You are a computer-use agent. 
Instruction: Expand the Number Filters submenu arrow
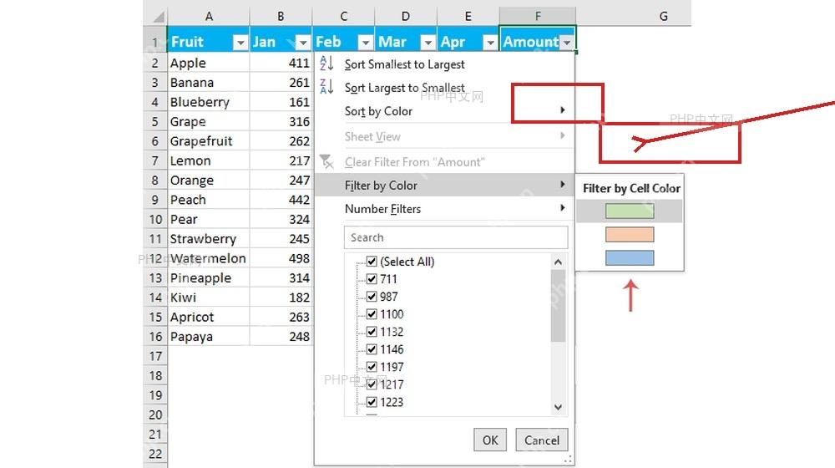click(x=562, y=208)
